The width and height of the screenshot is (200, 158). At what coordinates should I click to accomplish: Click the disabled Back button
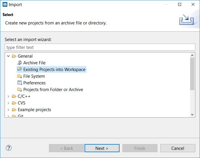pos(66,148)
